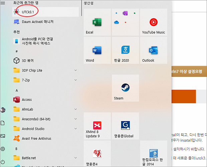
Task: Click the OneDrive cloud icon in folder tile
Action: pos(117,22)
